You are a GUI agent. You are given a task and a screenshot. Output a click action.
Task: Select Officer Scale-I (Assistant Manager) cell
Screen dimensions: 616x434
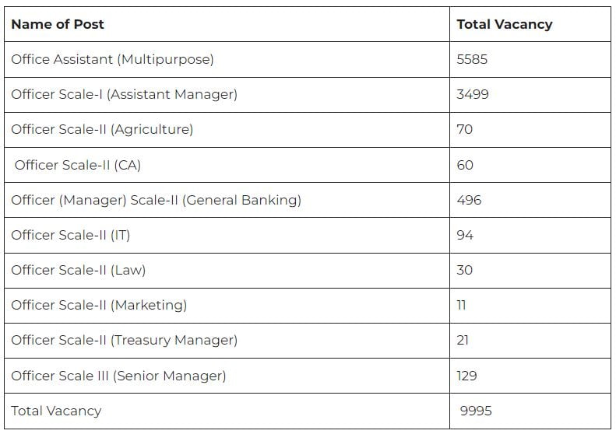click(x=124, y=94)
